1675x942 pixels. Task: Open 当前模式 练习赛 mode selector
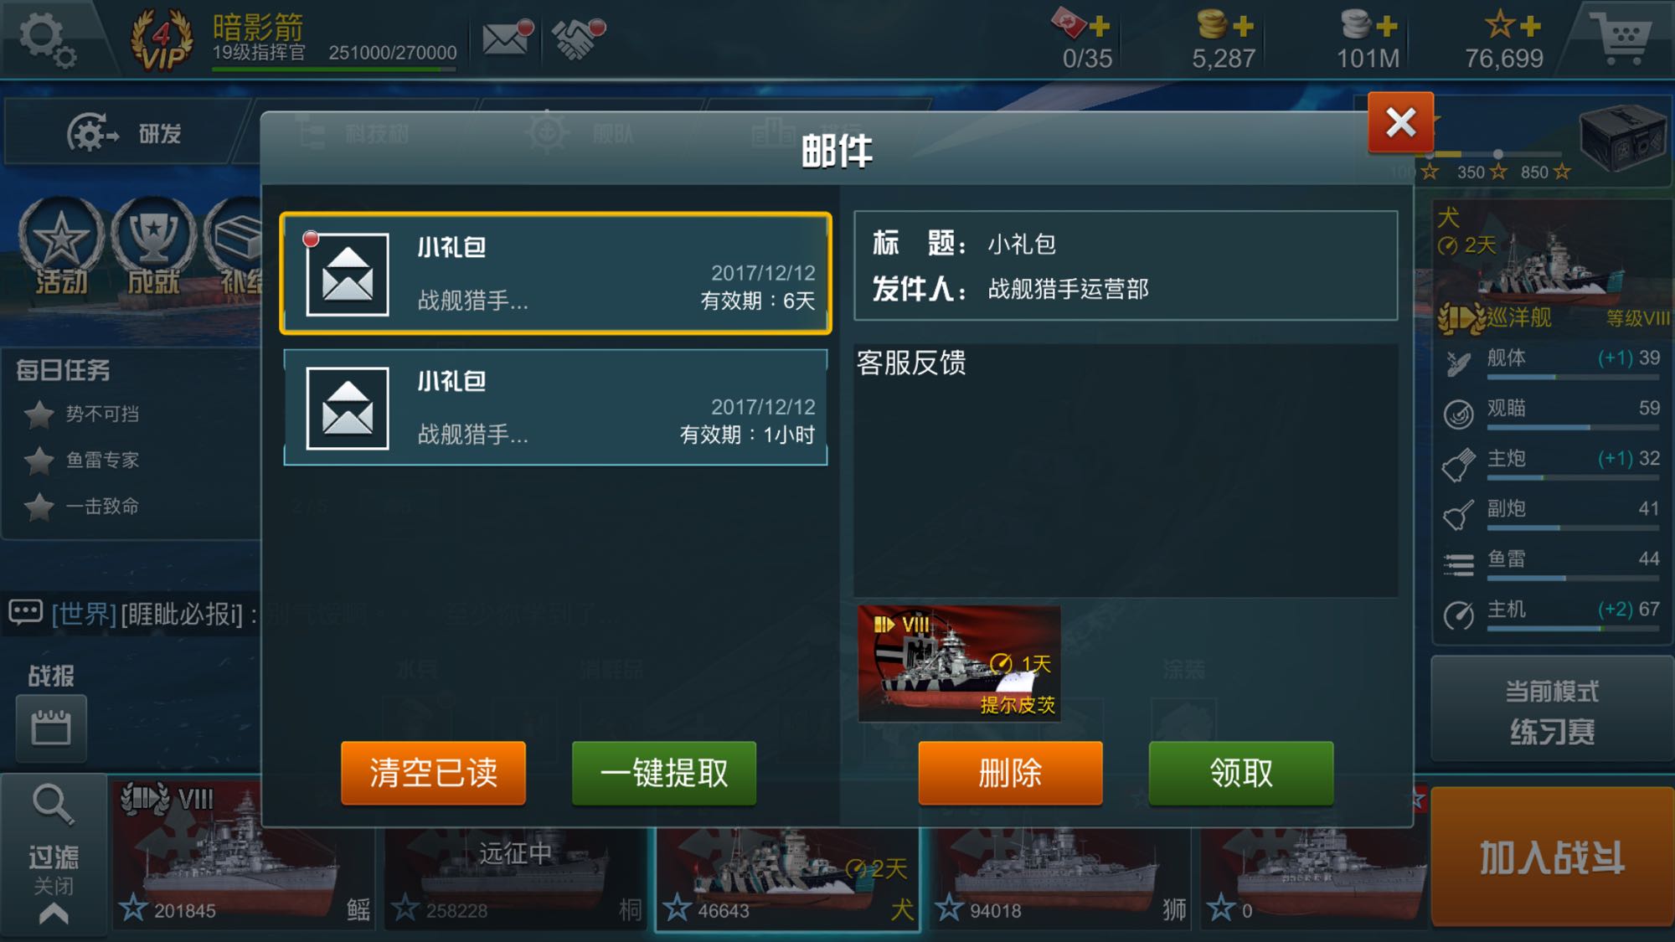tap(1552, 710)
